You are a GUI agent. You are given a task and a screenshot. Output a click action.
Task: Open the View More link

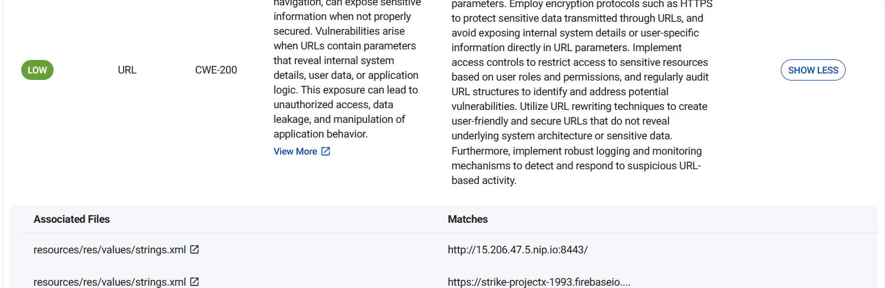[295, 151]
